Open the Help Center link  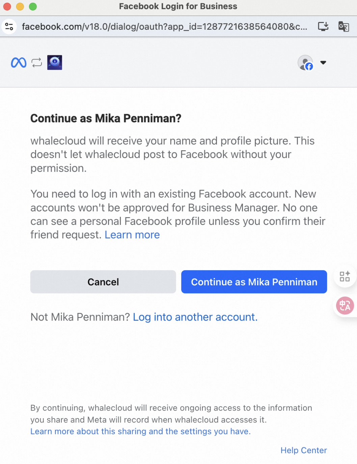[303, 450]
